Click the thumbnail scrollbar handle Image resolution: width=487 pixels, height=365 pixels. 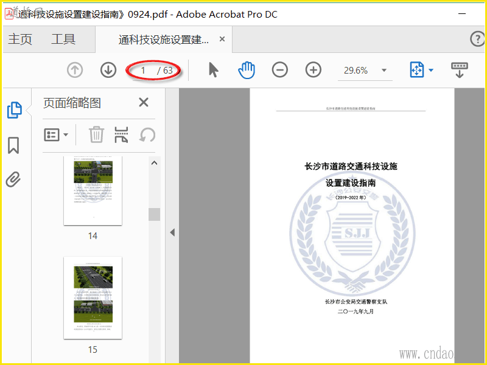point(155,214)
